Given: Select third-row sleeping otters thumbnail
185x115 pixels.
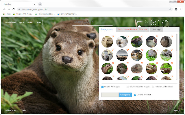Looking at the screenshot, I should point(137,68).
